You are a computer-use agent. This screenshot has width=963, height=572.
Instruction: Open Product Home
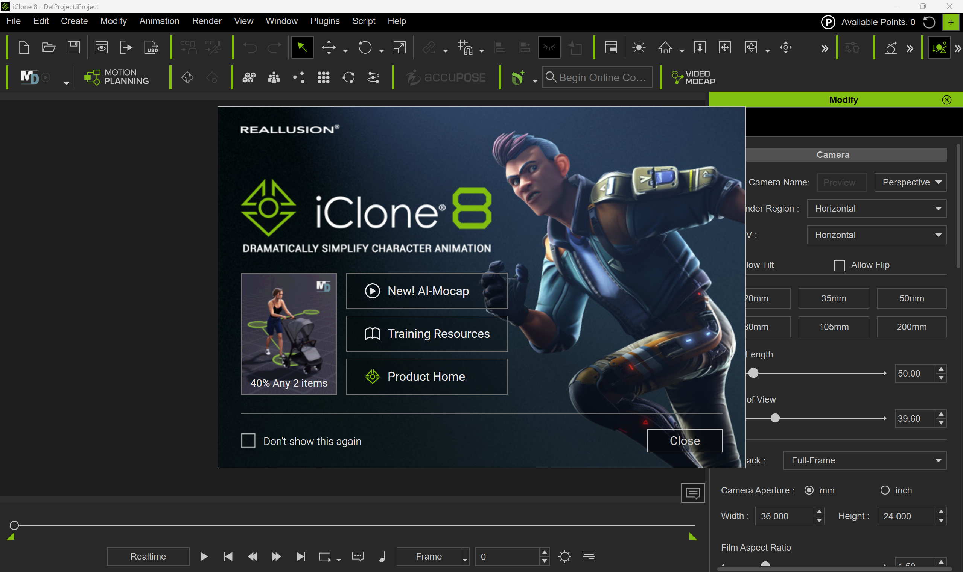pos(427,377)
